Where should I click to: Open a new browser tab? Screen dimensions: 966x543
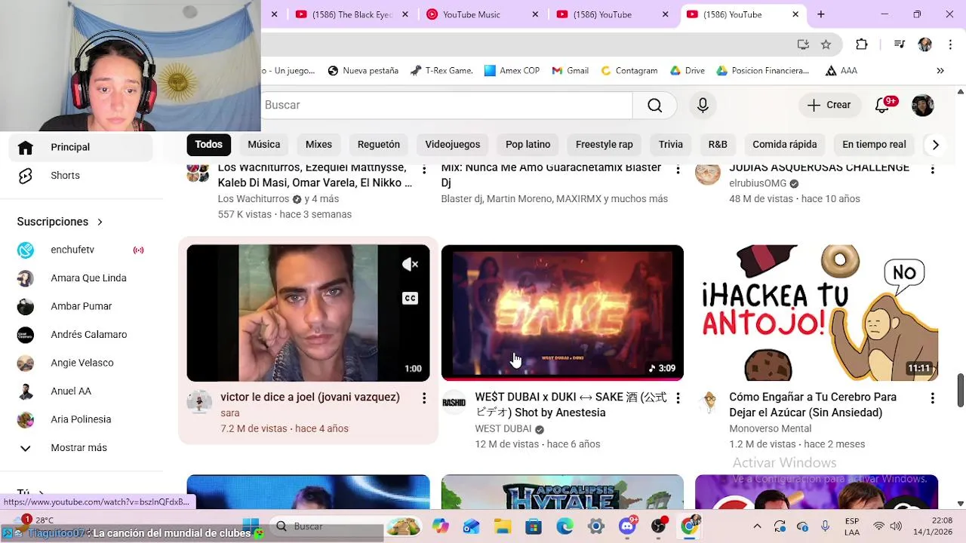[821, 14]
